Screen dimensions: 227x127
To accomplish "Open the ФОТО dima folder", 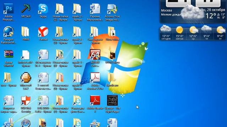I will (112, 56).
